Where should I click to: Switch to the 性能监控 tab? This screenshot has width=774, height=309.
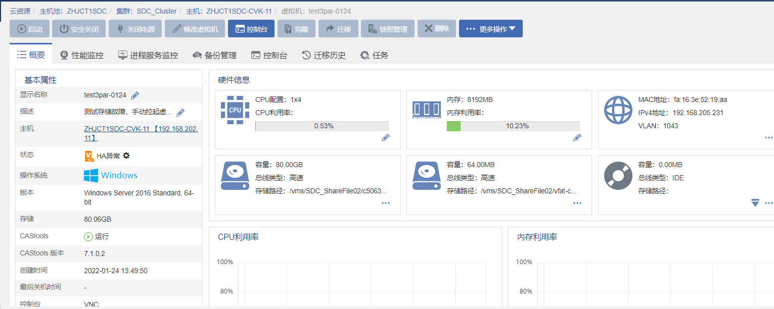81,55
